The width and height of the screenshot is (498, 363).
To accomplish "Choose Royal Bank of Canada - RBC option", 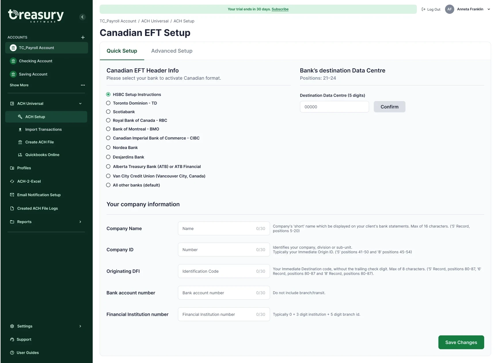I will coord(108,120).
